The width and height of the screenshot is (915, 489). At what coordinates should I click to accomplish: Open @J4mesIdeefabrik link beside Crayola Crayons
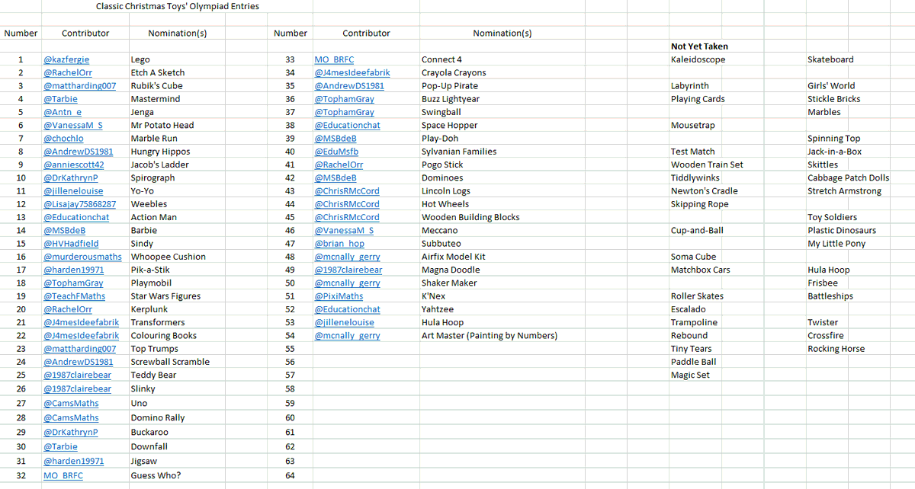(x=352, y=72)
